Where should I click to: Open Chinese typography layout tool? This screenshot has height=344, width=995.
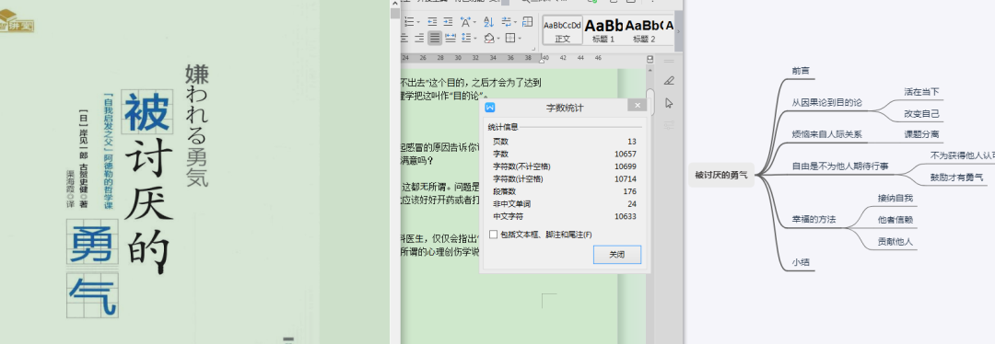[466, 21]
